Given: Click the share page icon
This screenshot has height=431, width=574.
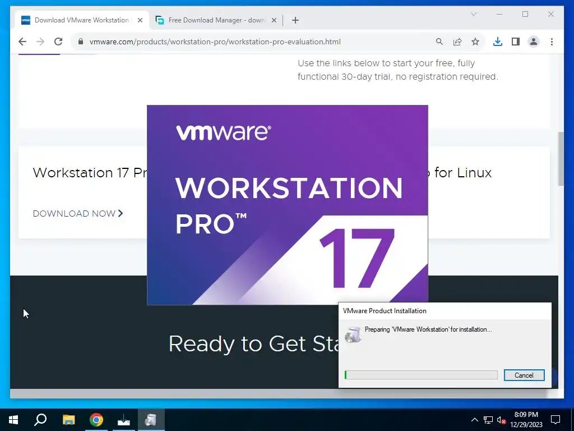Looking at the screenshot, I should click(x=457, y=42).
